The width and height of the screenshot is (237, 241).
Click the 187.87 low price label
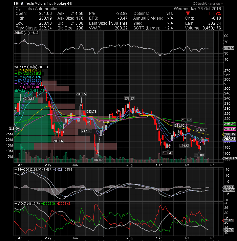tap(98, 160)
